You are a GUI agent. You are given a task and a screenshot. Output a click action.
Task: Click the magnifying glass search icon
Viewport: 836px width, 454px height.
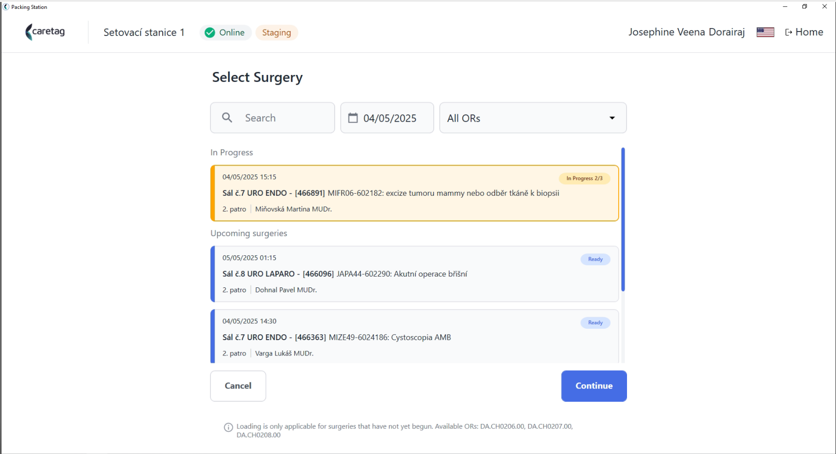coord(227,118)
